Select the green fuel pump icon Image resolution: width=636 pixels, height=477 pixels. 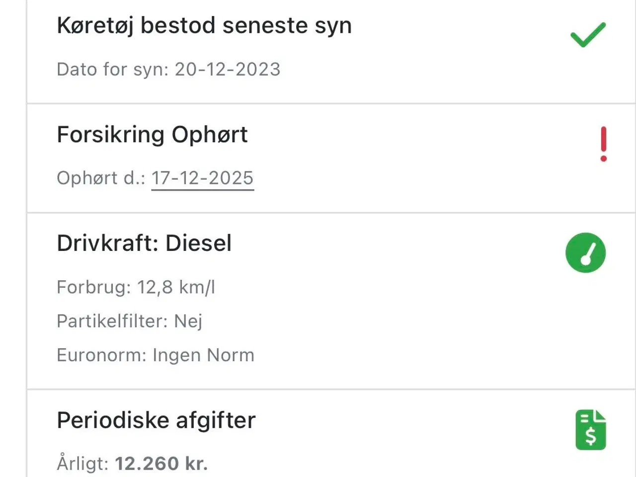585,253
